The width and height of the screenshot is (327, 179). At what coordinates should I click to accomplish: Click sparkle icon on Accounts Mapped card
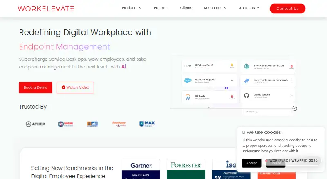point(232,80)
